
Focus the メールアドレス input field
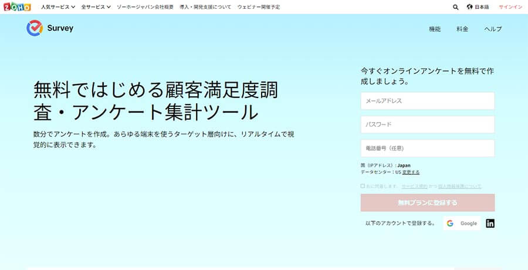428,101
